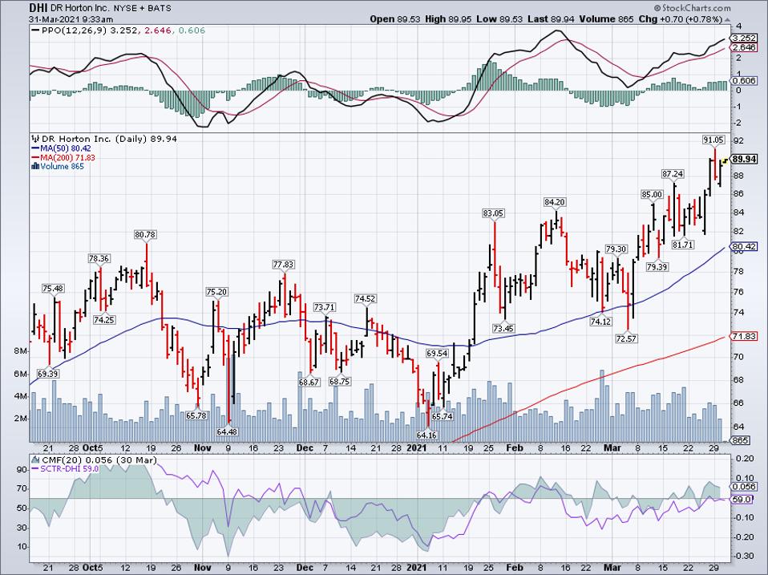Click the 71.83 moving average axis tag
This screenshot has height=575, width=768.
click(x=744, y=336)
